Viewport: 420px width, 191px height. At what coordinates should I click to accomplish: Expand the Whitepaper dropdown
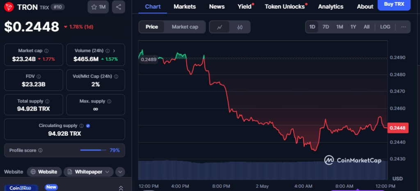point(89,172)
